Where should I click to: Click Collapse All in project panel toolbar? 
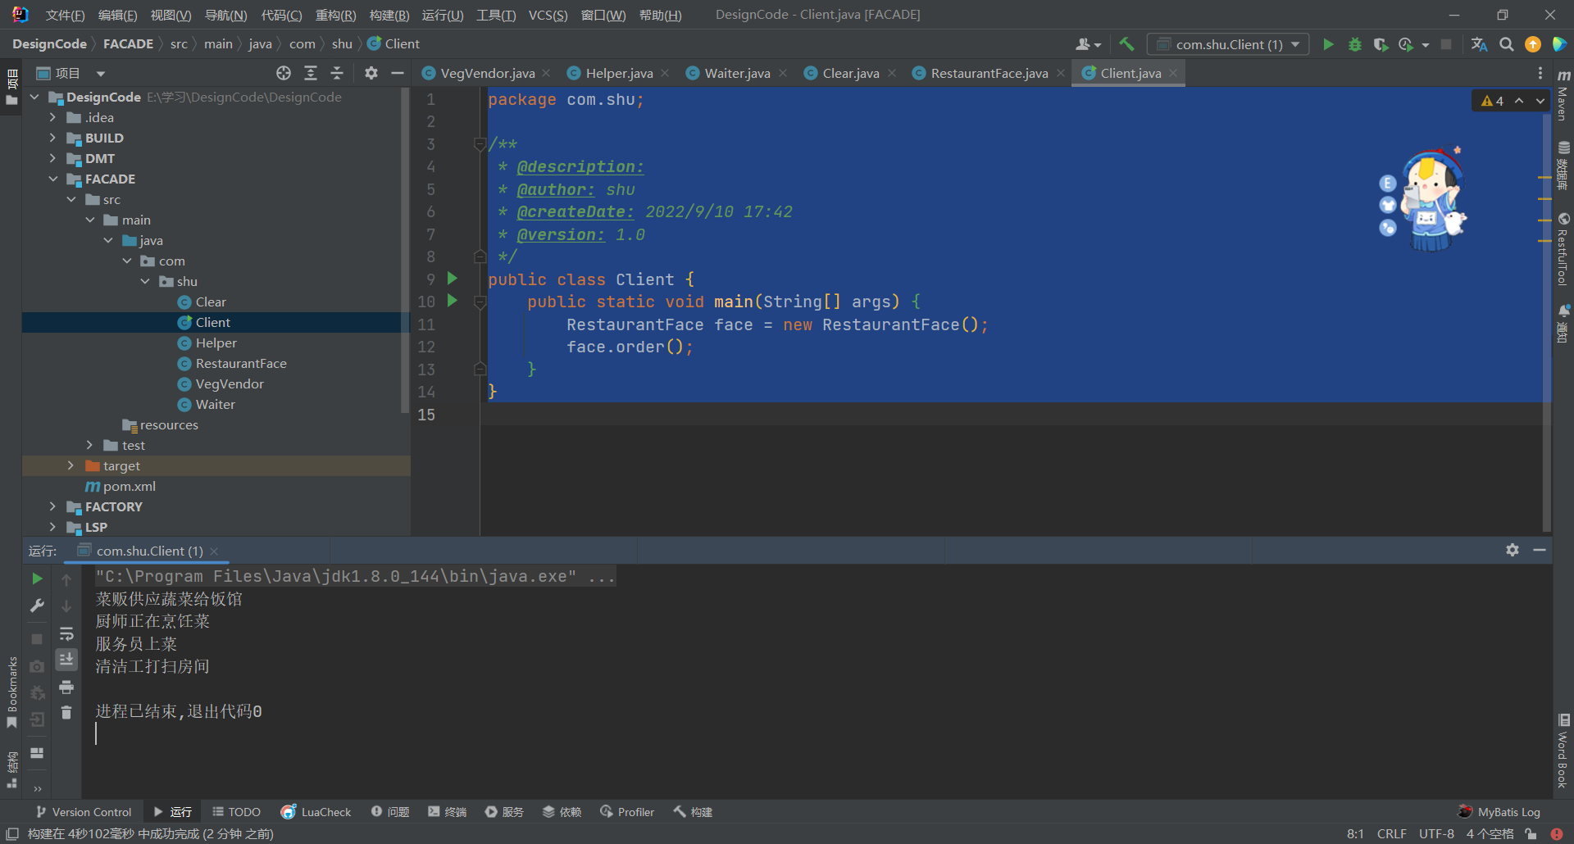point(337,73)
